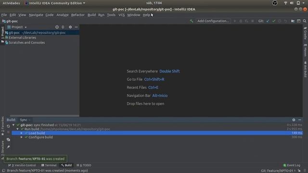Collapse the git-poc sync finished node
Screen dimensions: 308x173
[13, 125]
